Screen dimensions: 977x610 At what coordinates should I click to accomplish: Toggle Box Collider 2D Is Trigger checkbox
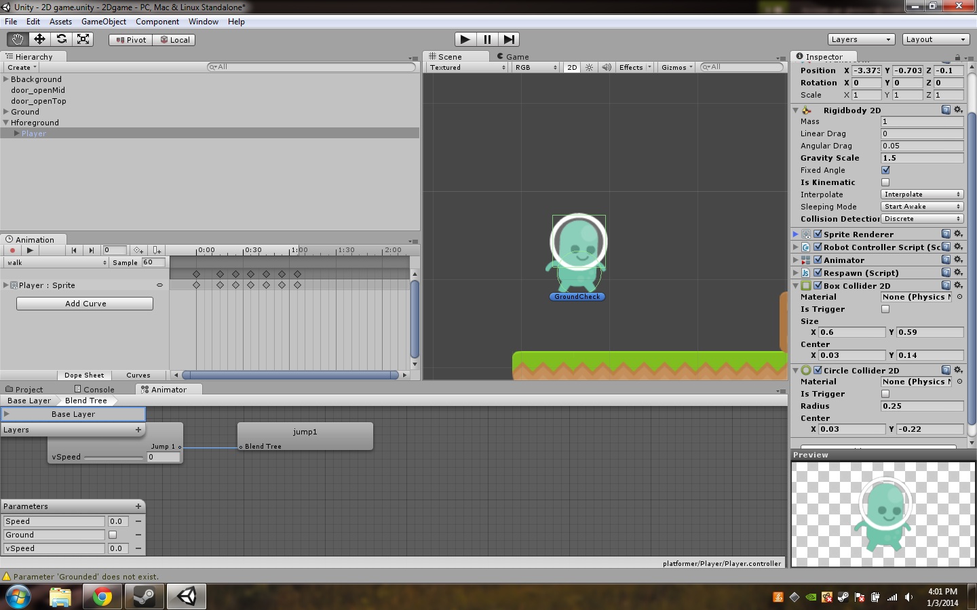[x=885, y=309]
